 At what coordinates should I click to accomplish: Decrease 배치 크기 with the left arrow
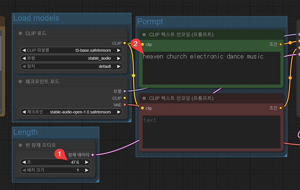[24, 170]
